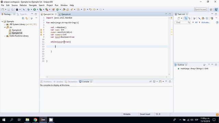Click the Previous Annotation toolbar icon
Screen dimensions: 219x123
point(85,10)
